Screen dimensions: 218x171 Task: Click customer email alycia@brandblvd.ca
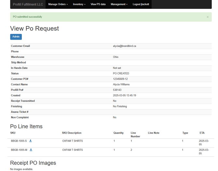coord(124,46)
